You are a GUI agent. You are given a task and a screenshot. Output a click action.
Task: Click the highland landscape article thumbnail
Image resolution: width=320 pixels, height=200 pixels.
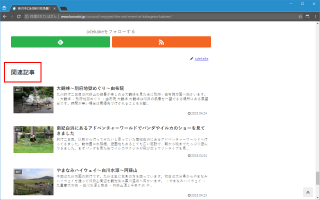click(33, 181)
